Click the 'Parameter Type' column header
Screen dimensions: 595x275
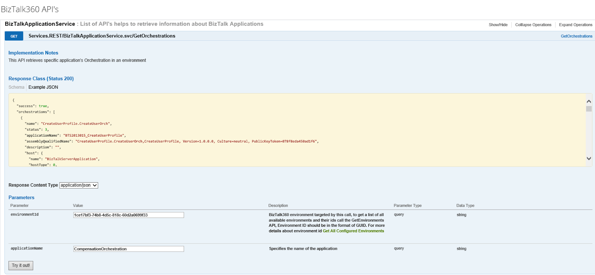[x=408, y=206]
